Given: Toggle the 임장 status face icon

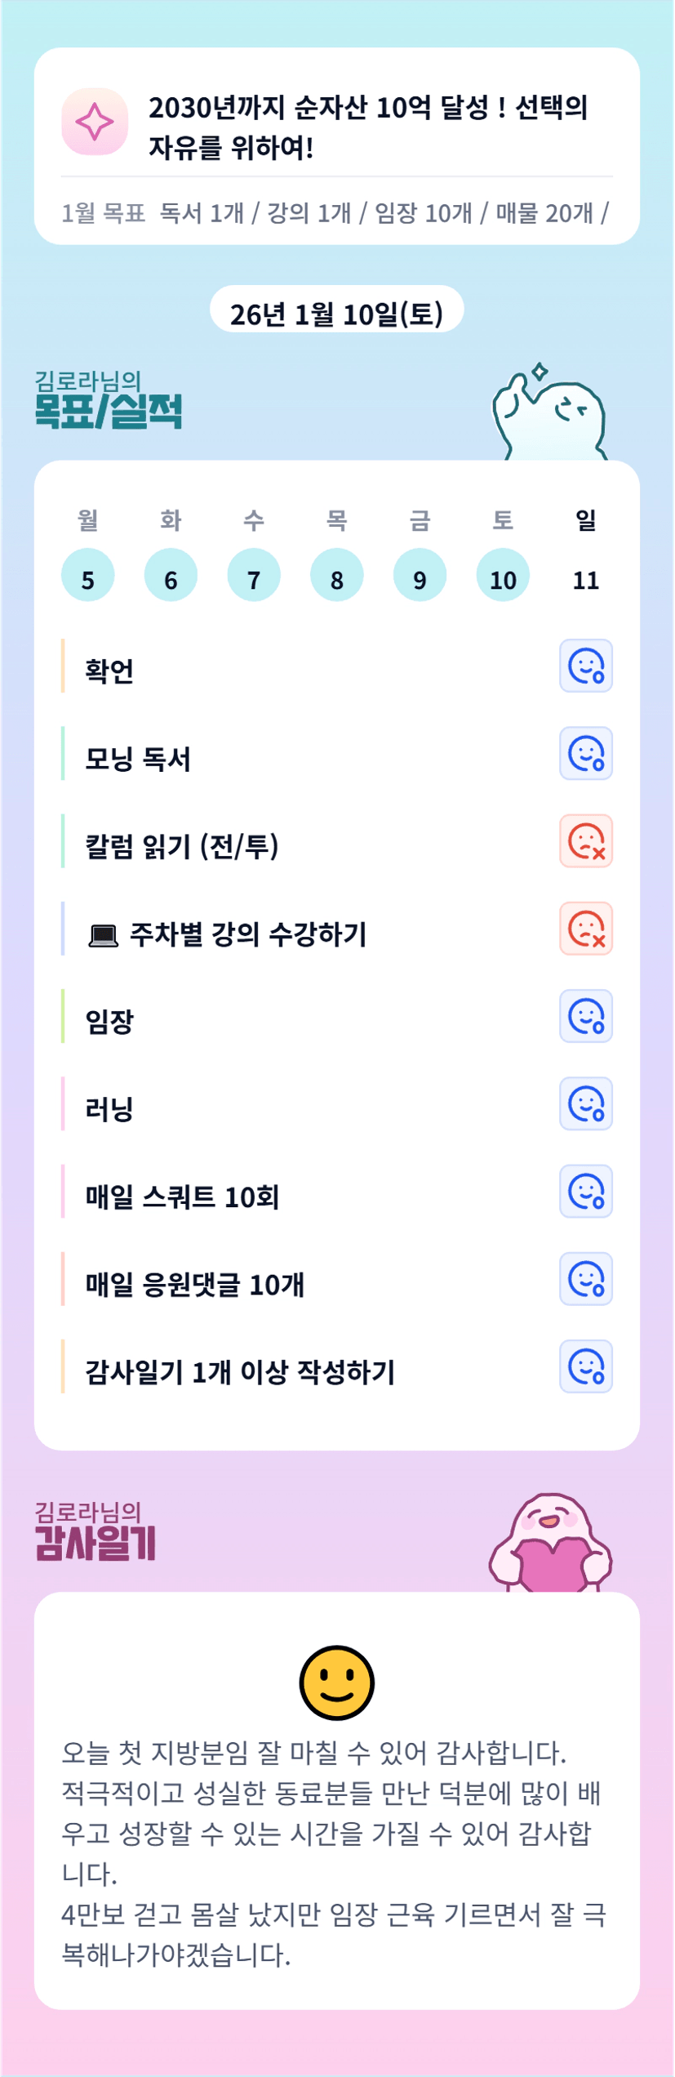Looking at the screenshot, I should (x=585, y=1016).
